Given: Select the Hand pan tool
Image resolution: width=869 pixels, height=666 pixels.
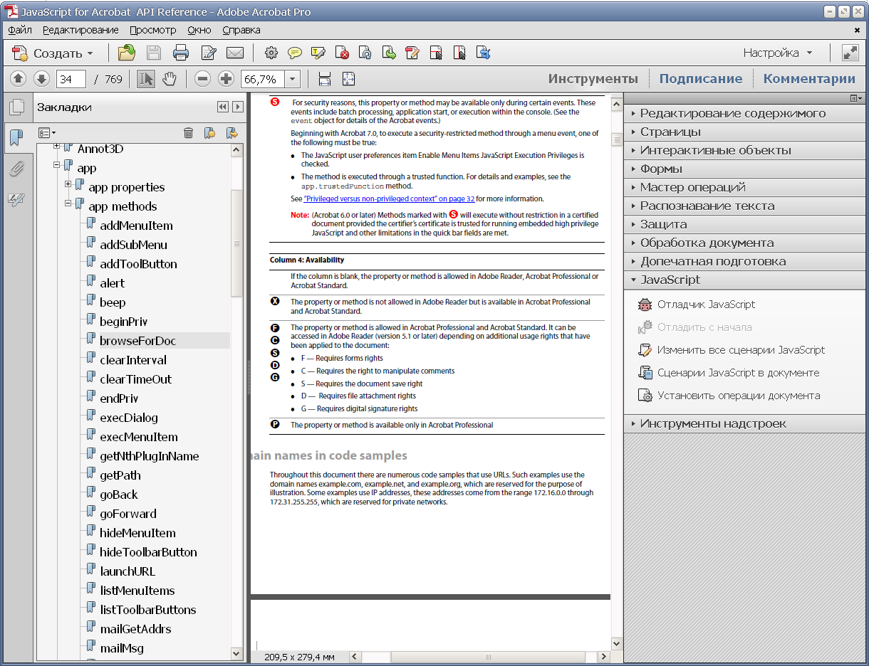Looking at the screenshot, I should [x=169, y=79].
